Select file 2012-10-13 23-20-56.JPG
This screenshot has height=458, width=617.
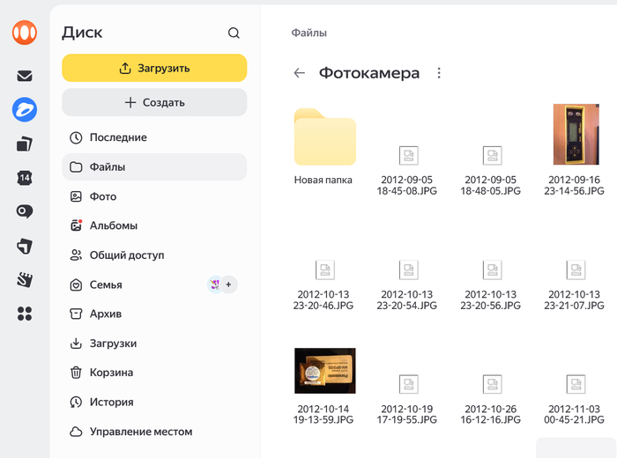[x=491, y=284]
